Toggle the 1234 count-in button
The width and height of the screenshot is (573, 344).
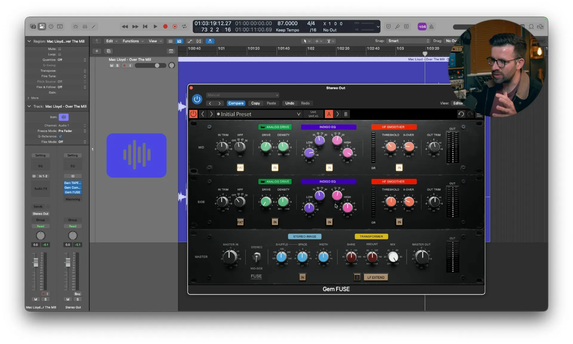pyautogui.click(x=422, y=27)
